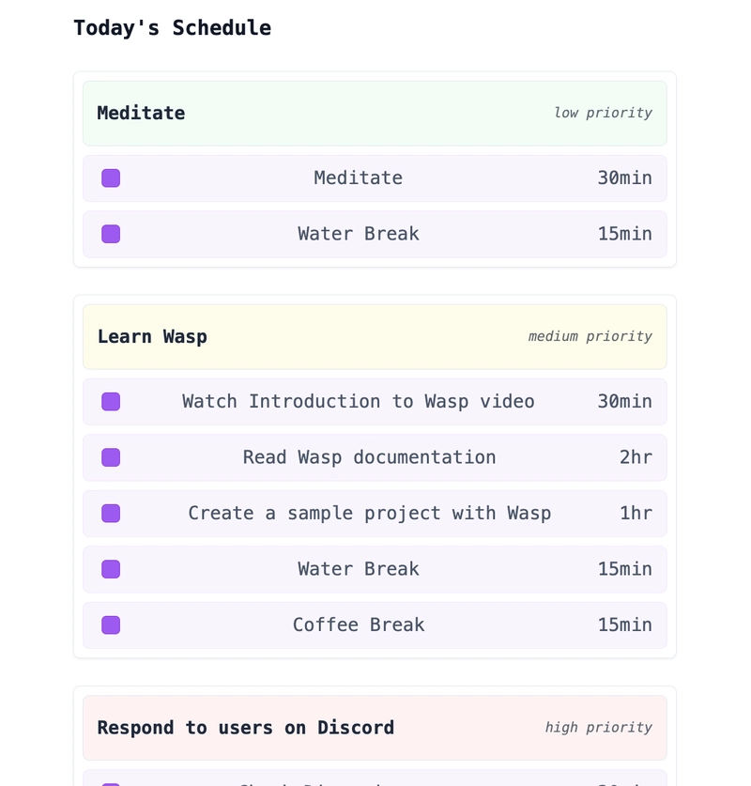Click the Meditate task header
751x786 pixels.
pos(375,114)
